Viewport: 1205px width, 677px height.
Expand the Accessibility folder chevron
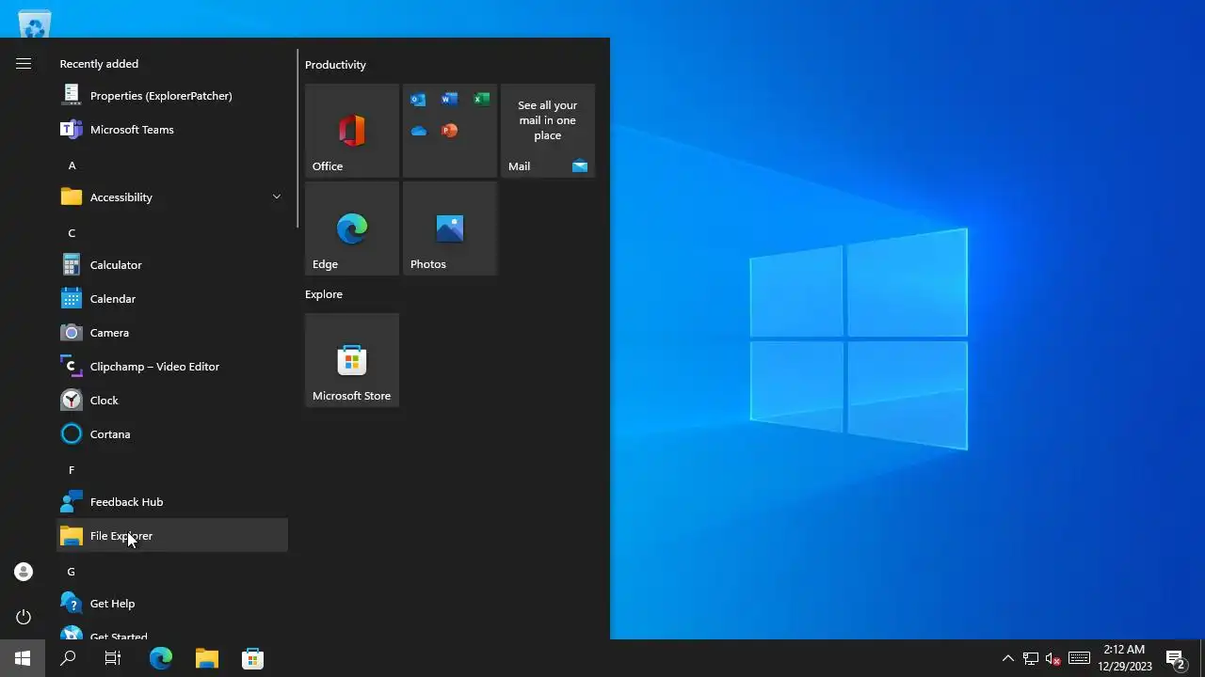coord(277,197)
